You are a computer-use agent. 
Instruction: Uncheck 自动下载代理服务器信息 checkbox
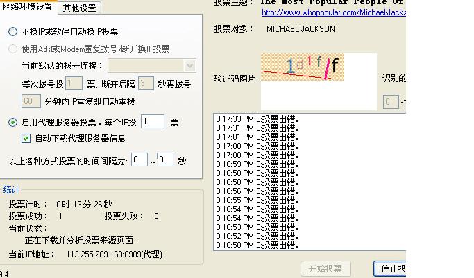pyautogui.click(x=26, y=139)
